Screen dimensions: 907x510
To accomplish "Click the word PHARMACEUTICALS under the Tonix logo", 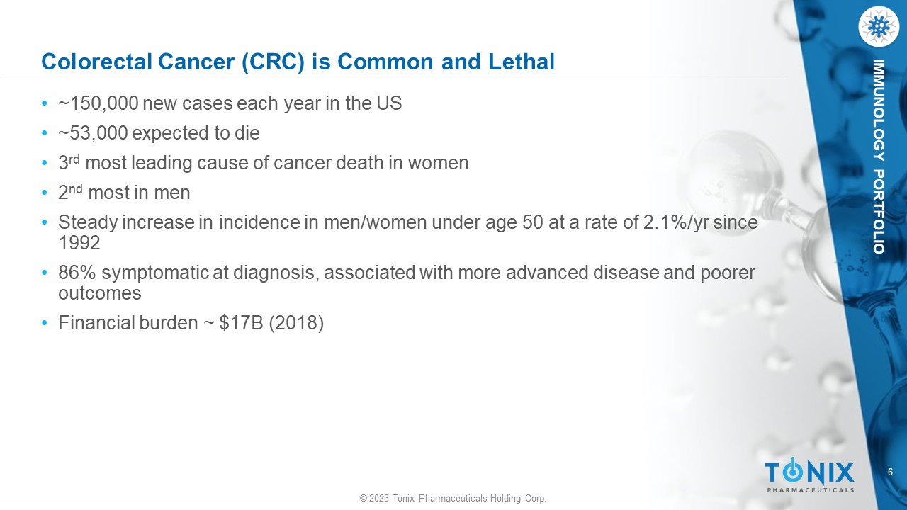I will pos(809,489).
